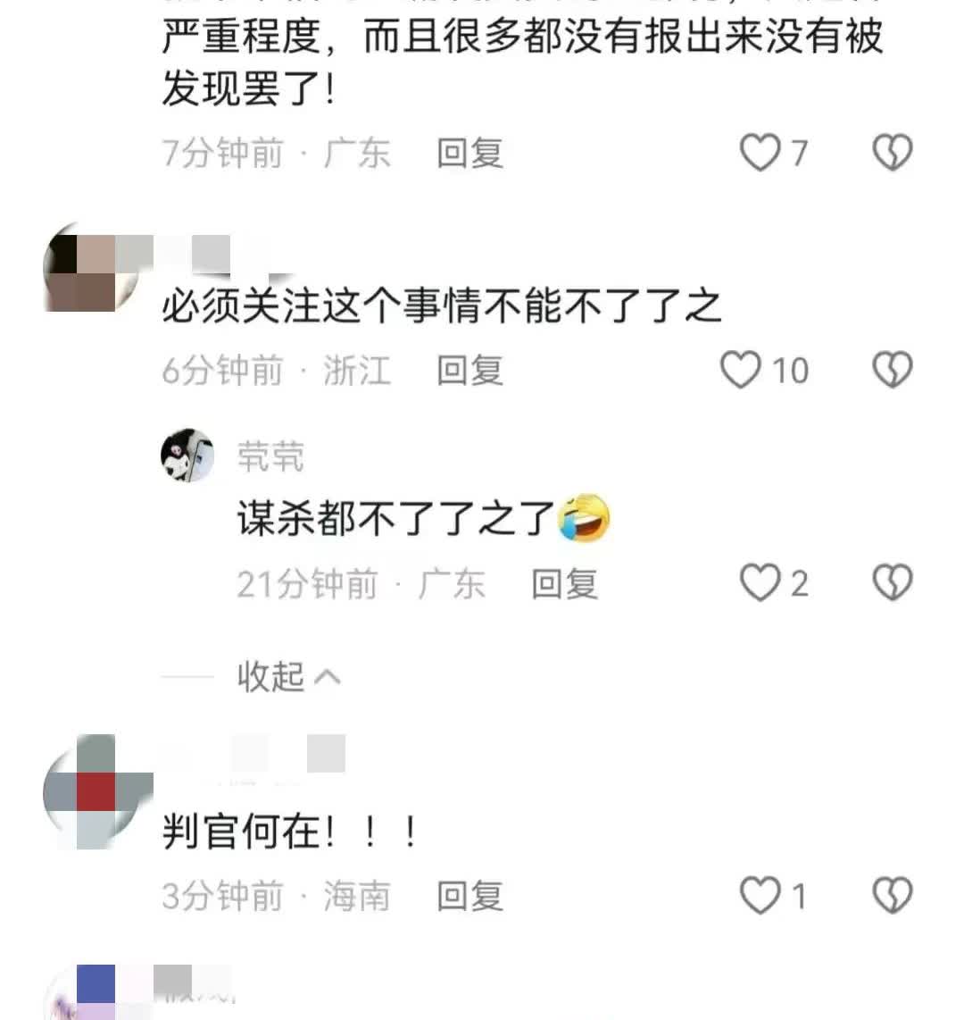
Task: Dislike the 7-minute-old Guangdong comment
Action: click(893, 152)
